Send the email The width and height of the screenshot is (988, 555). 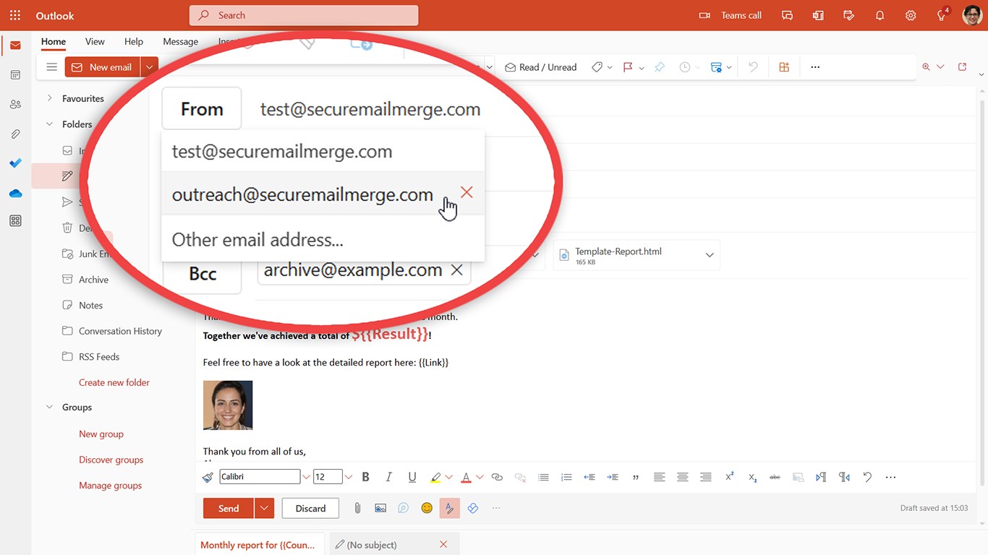tap(229, 508)
